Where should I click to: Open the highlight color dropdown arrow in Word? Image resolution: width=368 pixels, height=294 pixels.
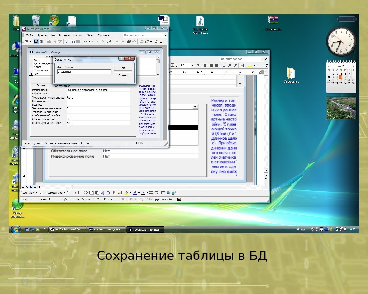(x=254, y=65)
